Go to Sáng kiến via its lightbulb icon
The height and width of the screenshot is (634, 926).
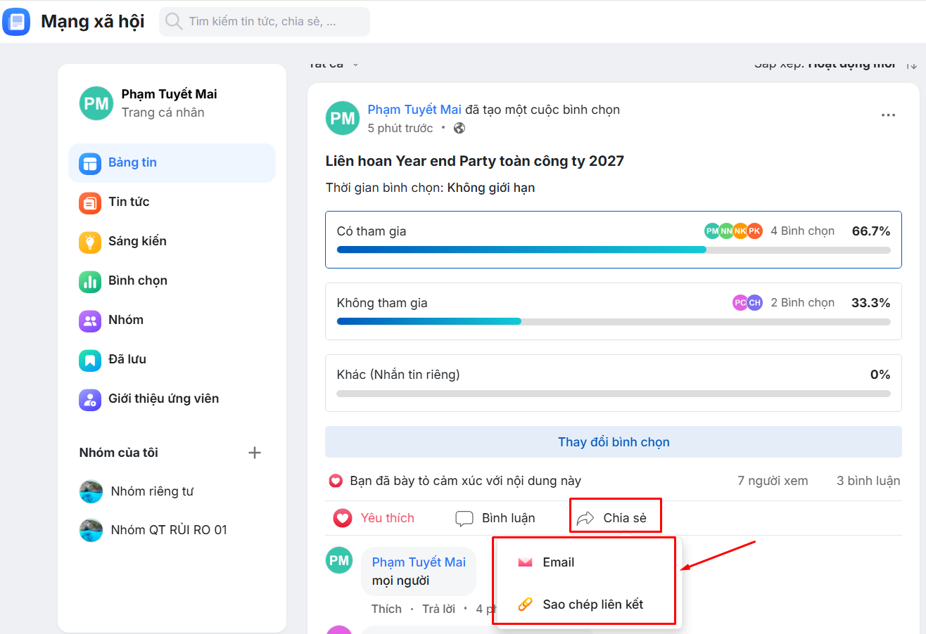[x=89, y=242]
